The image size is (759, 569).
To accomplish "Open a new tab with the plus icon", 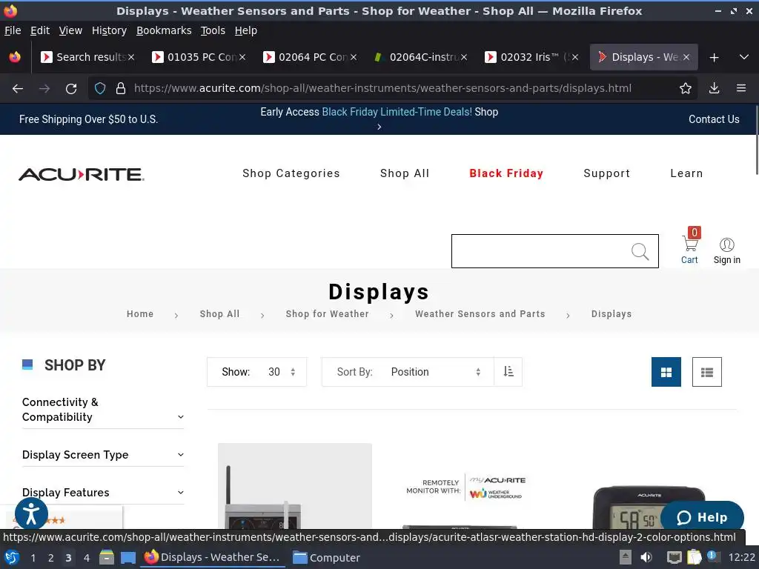I will [714, 58].
